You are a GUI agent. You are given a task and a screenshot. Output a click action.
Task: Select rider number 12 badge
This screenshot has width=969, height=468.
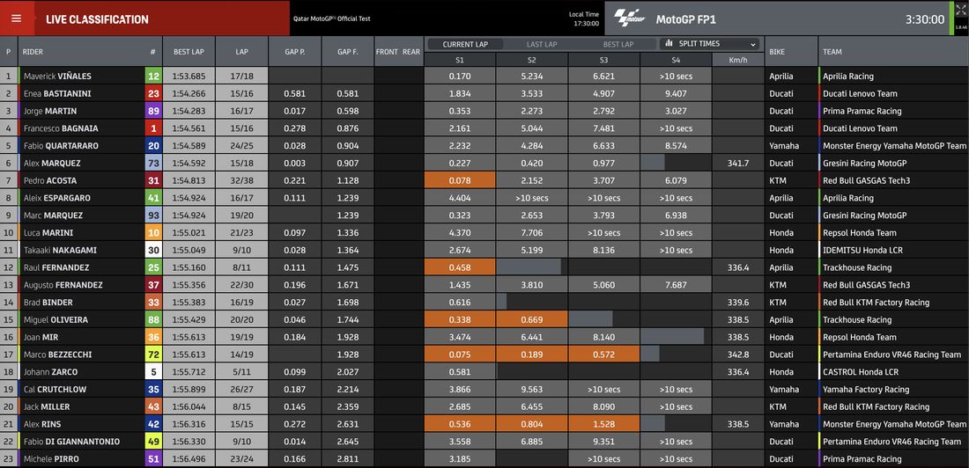pyautogui.click(x=154, y=77)
